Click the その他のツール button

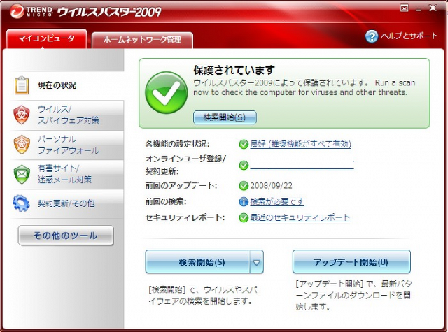pyautogui.click(x=66, y=236)
